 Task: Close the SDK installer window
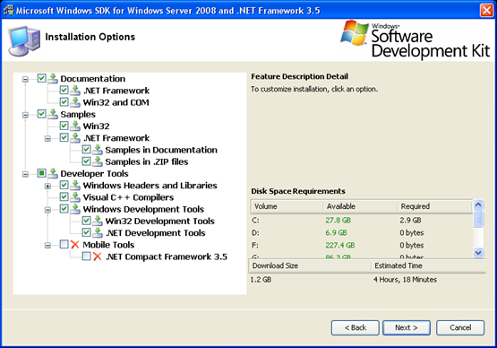(486, 10)
